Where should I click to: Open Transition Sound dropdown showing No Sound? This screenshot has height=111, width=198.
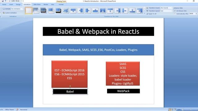tap(166, 8)
